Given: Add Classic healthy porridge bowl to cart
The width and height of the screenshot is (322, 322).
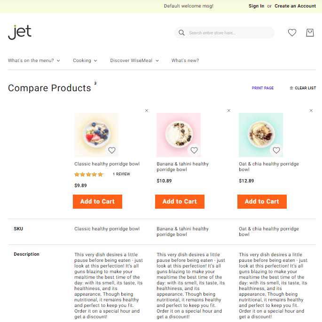Looking at the screenshot, I should pyautogui.click(x=97, y=202).
